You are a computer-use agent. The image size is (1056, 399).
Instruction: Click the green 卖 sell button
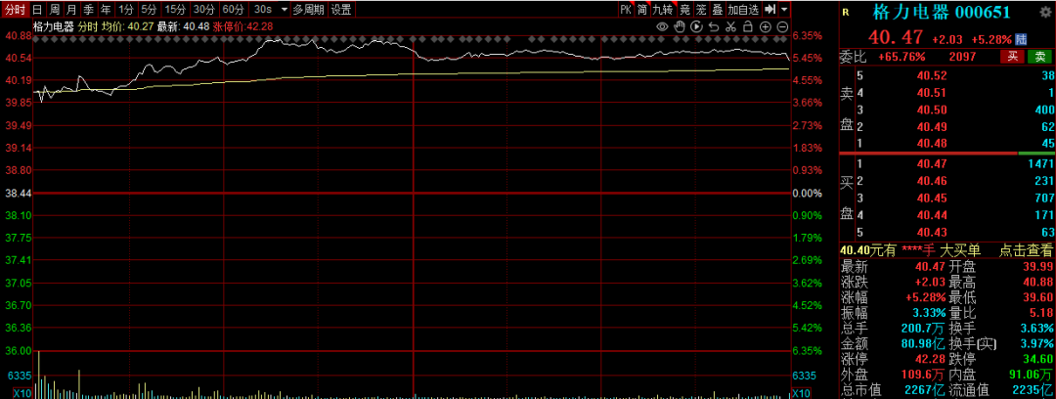1039,57
